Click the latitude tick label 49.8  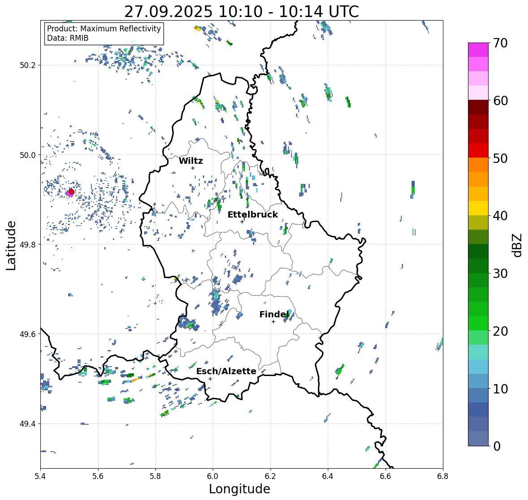(28, 244)
